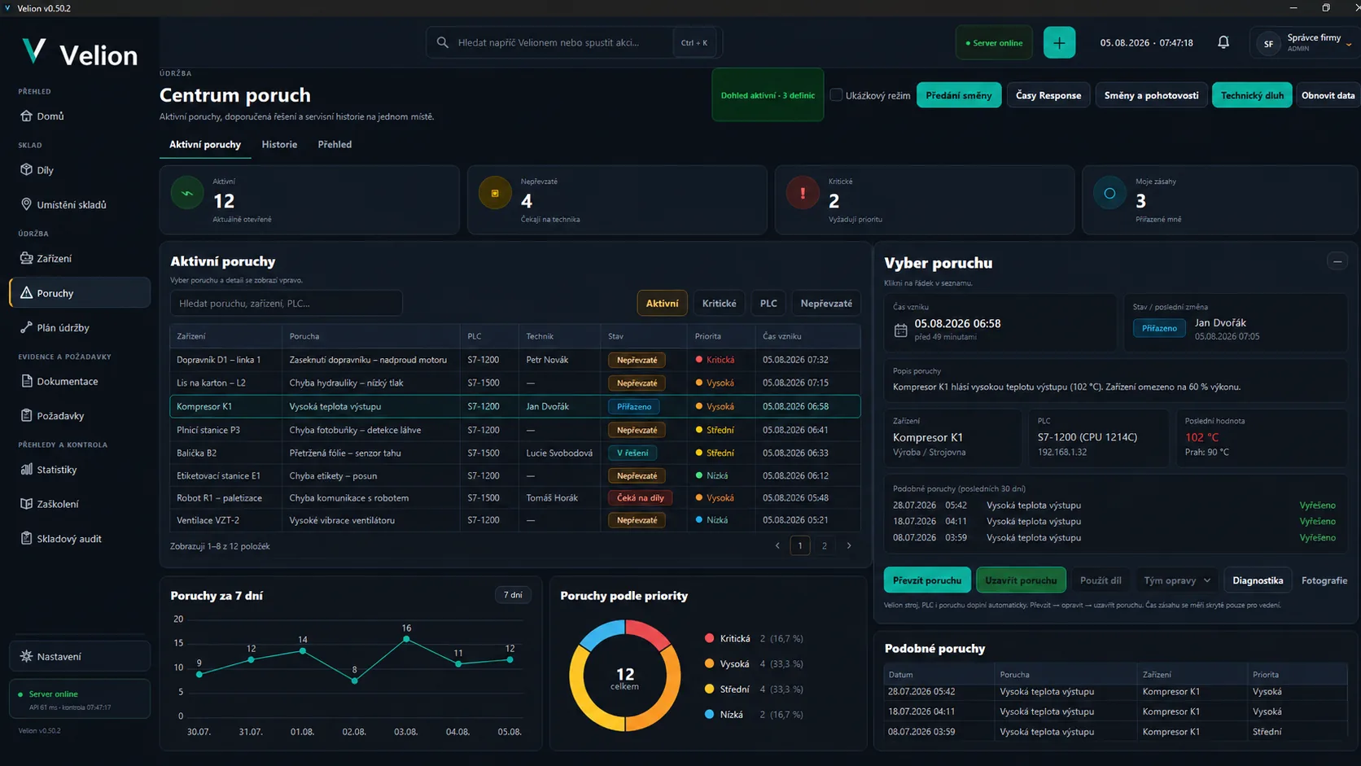Select the Aktivní poruchy tab

(205, 144)
